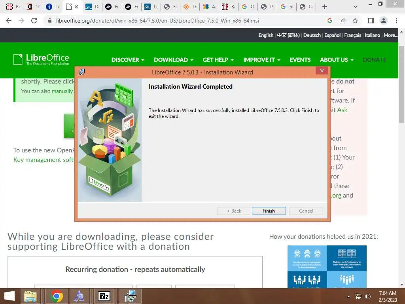Open Chrome's three-dot menu
Screen dimensions: 405x304
(x=396, y=21)
